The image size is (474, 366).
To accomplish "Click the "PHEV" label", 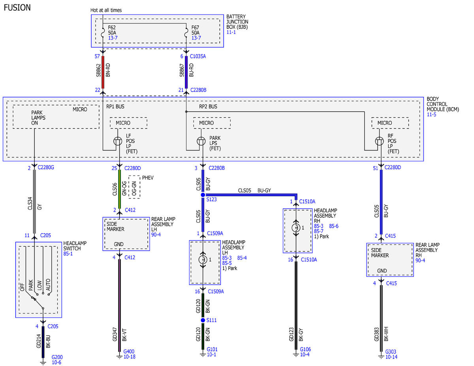I will (x=148, y=178).
